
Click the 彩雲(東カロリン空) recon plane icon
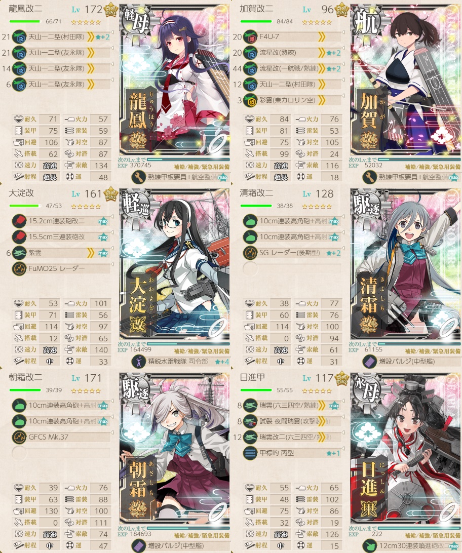250,100
